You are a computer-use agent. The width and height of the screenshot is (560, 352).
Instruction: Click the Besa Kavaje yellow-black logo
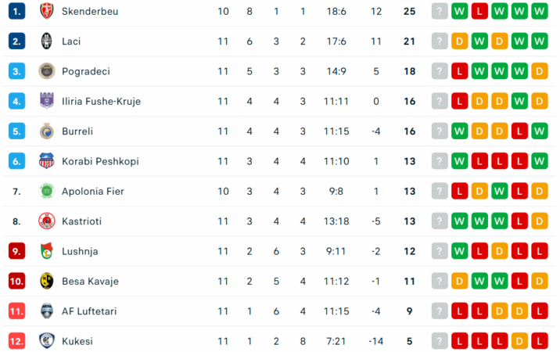46,281
